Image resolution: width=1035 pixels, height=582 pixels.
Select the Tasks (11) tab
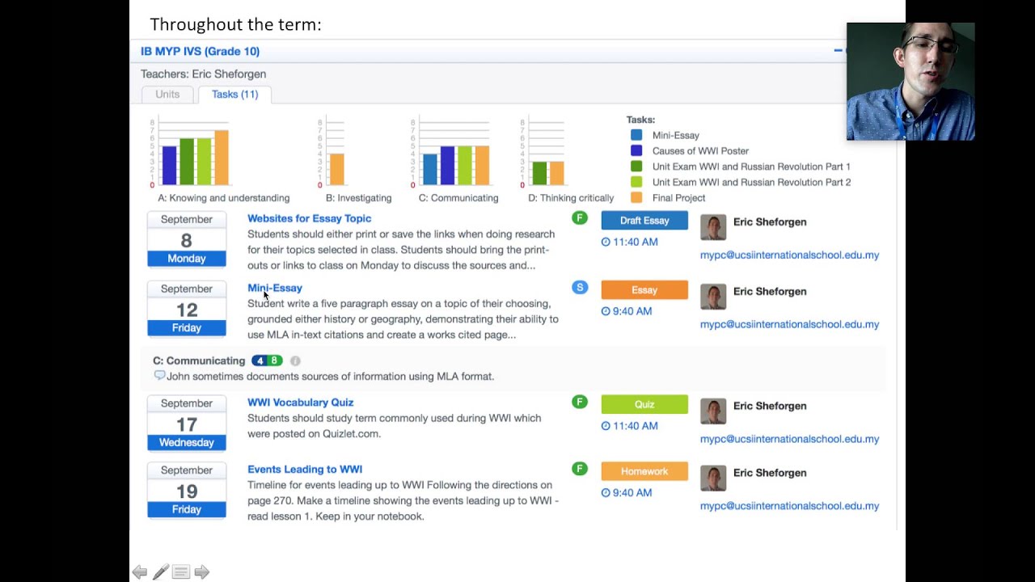[x=234, y=95]
